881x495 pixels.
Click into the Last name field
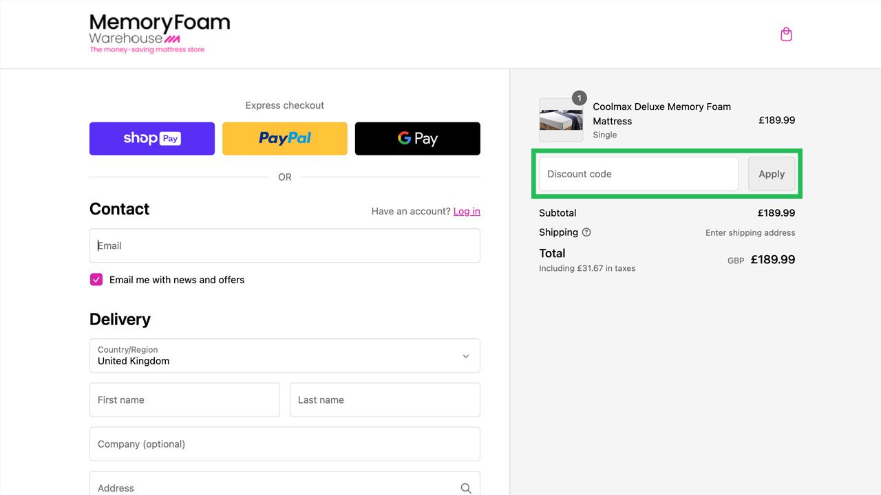click(x=385, y=399)
